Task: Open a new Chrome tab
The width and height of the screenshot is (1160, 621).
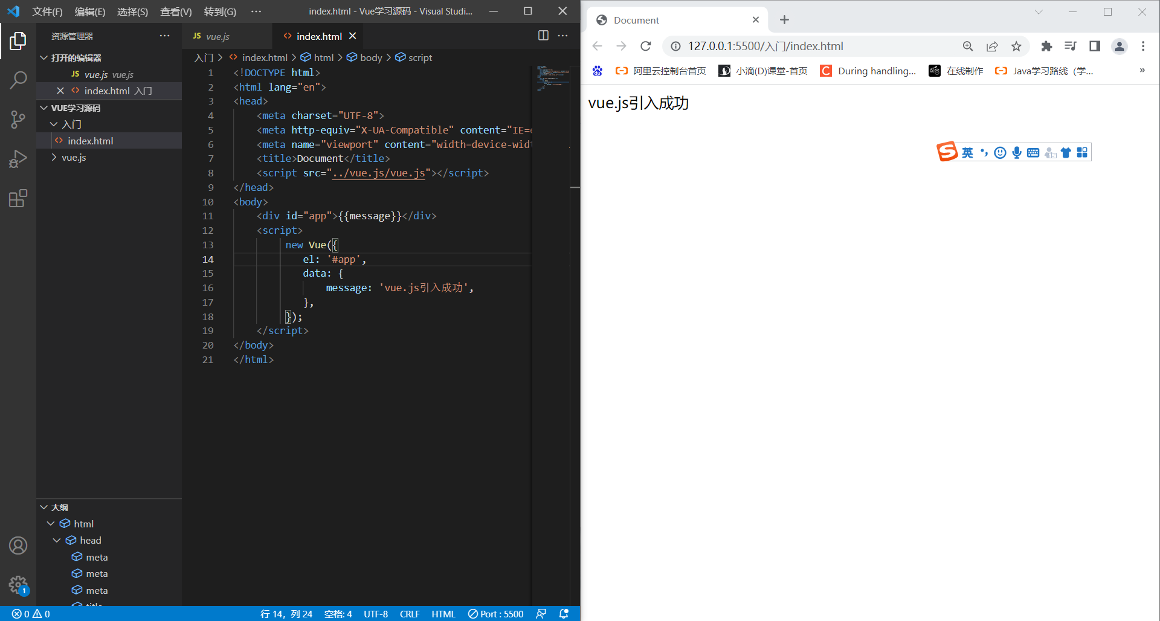Action: [x=784, y=20]
